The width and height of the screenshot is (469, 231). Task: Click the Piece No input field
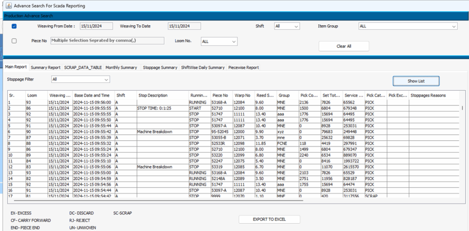point(107,41)
